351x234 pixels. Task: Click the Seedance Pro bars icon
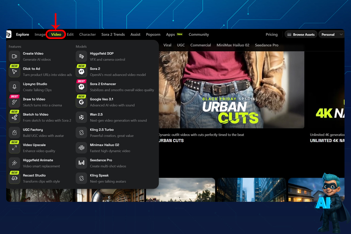tap(81, 163)
